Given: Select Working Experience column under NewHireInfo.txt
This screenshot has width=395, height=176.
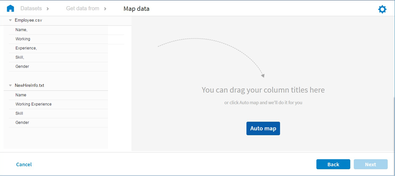Looking at the screenshot, I should [33, 104].
